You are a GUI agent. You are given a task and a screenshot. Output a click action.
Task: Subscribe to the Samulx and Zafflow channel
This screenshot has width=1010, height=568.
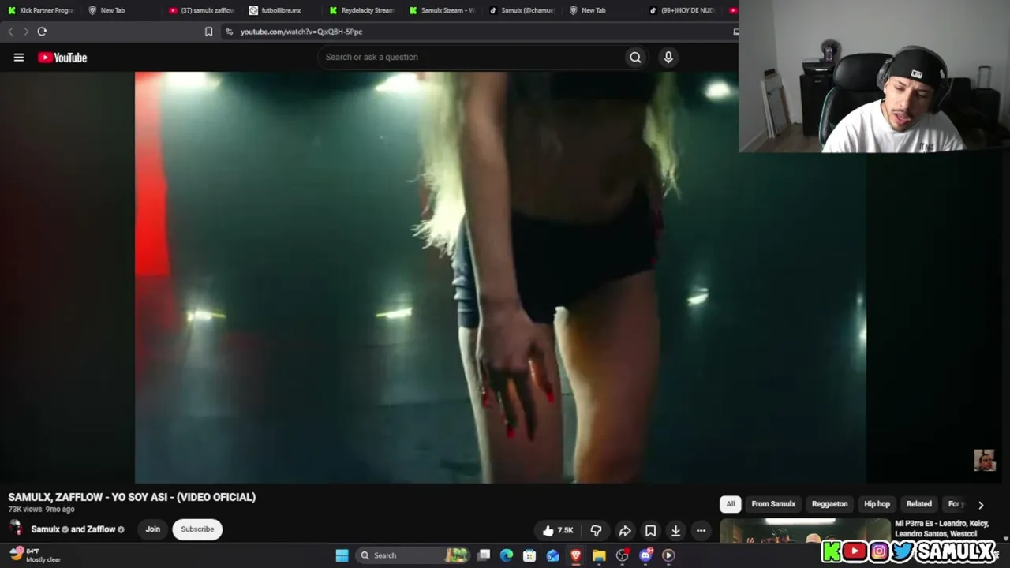197,529
